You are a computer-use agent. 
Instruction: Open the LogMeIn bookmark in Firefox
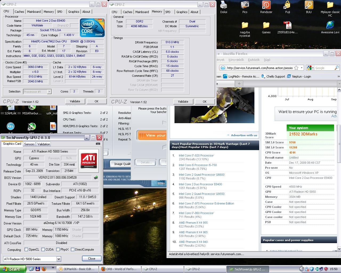[x=241, y=77]
